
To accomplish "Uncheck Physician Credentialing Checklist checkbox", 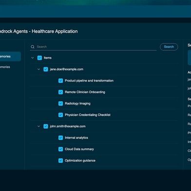I will point(60,115).
